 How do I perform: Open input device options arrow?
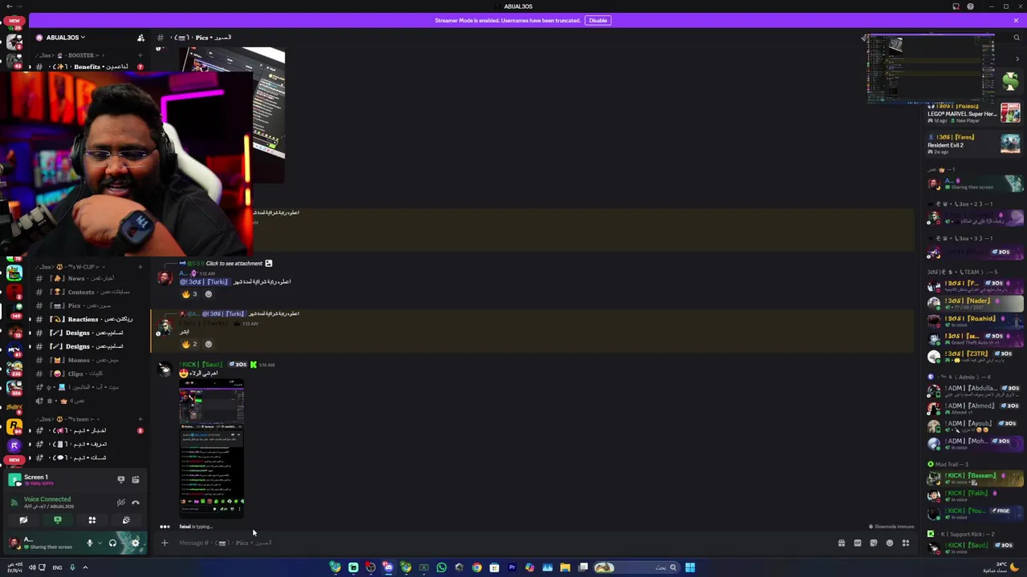click(99, 543)
